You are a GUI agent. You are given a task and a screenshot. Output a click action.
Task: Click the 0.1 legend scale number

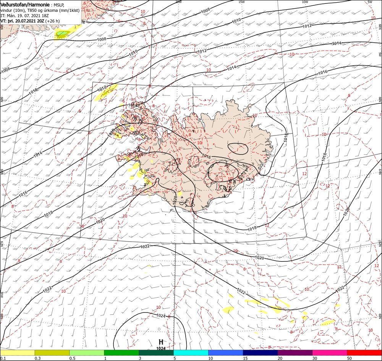2,358
